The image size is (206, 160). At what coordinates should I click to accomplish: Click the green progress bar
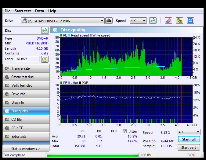coord(93,155)
